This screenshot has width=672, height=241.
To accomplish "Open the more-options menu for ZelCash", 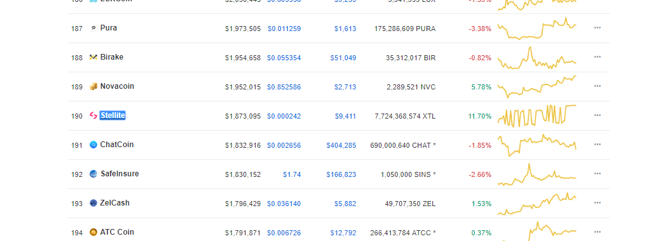I will [598, 203].
